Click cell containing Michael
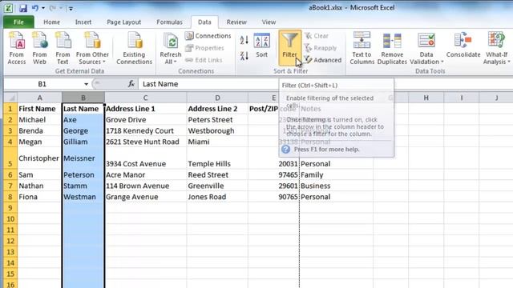The image size is (513, 288). pos(39,120)
